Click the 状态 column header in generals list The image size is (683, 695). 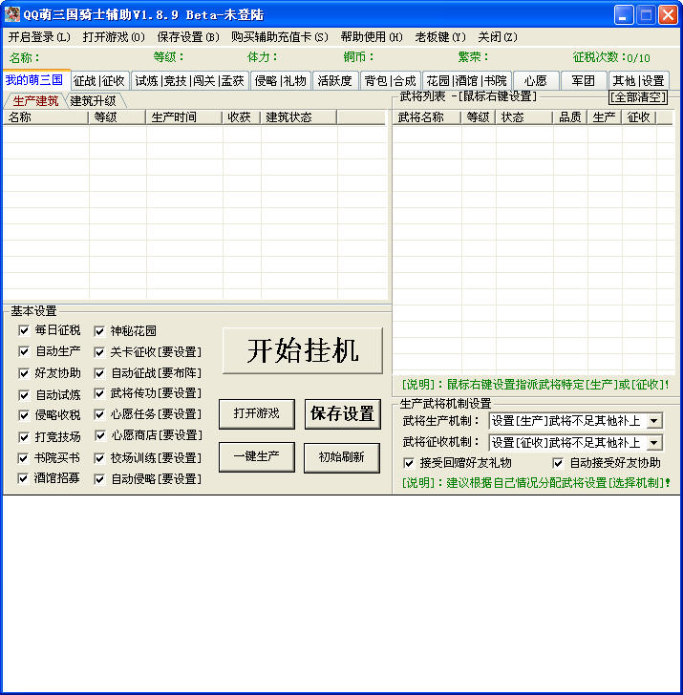(524, 117)
